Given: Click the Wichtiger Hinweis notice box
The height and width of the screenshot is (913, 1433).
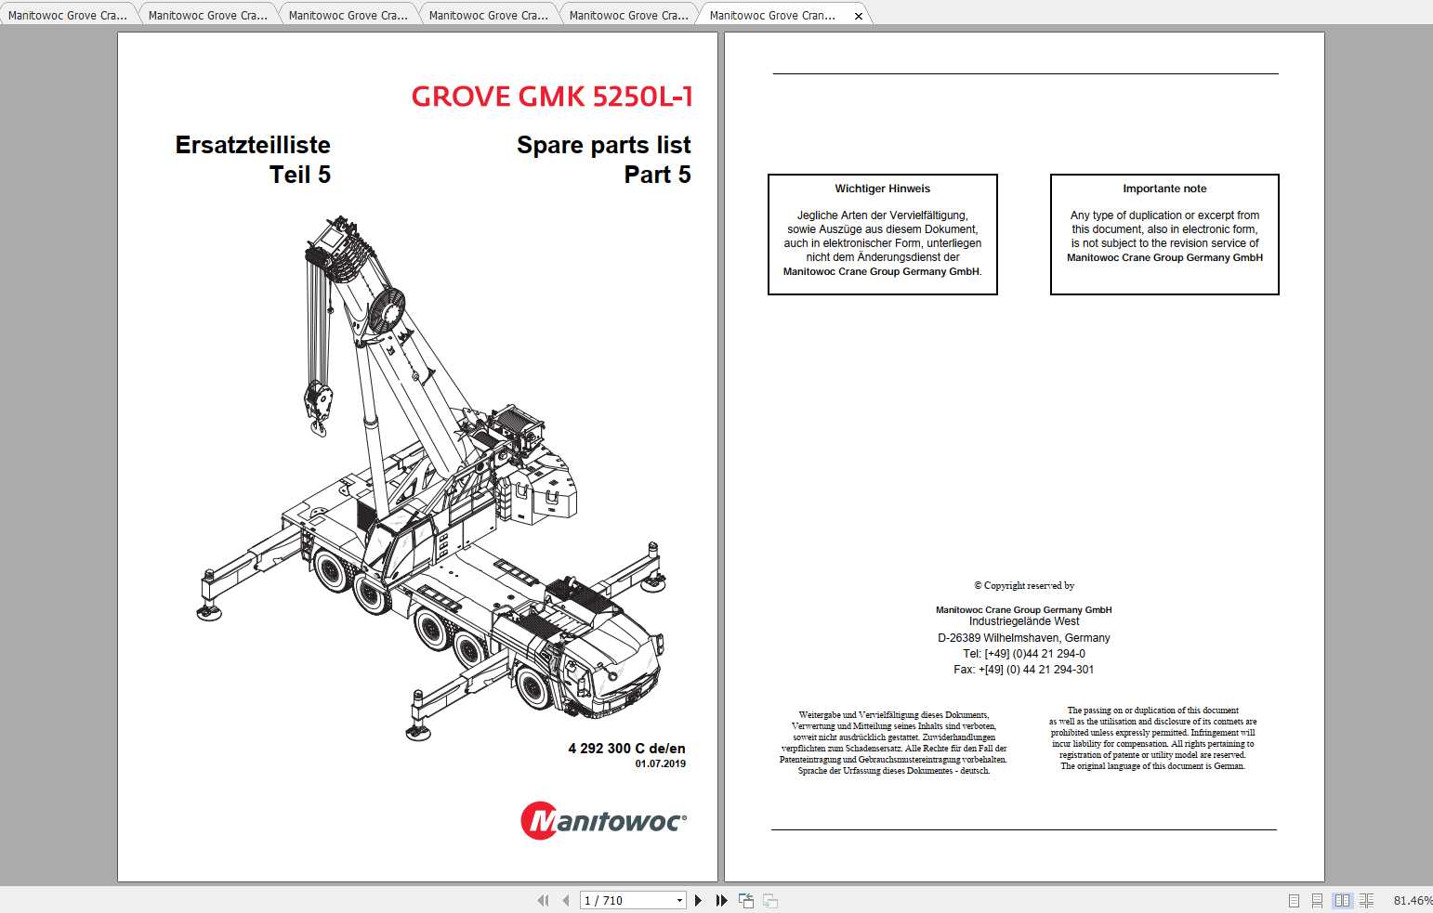Looking at the screenshot, I should [x=883, y=234].
